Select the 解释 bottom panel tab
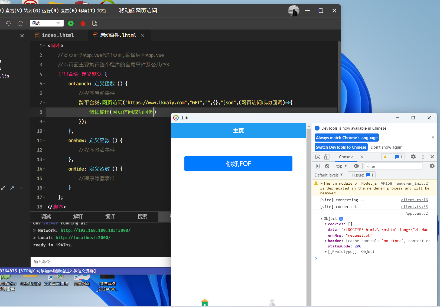This screenshot has height=307, width=440. (x=78, y=217)
